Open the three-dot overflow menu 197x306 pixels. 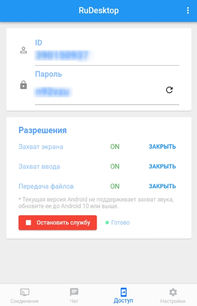188,10
